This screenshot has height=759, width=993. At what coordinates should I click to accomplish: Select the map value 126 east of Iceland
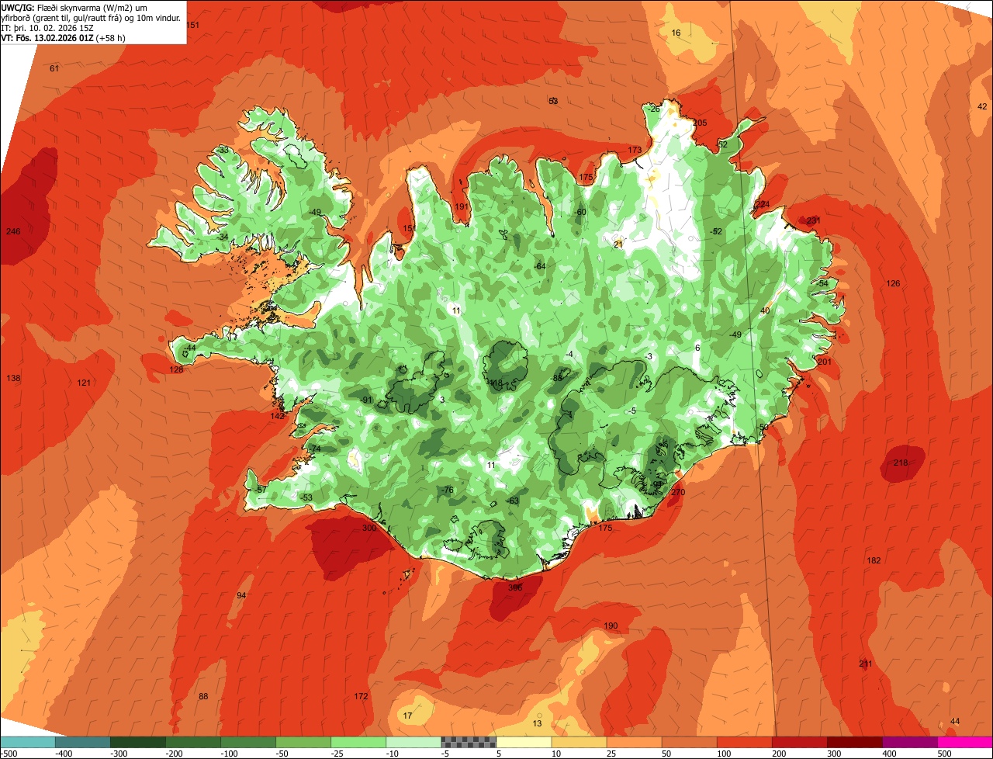[x=893, y=283]
